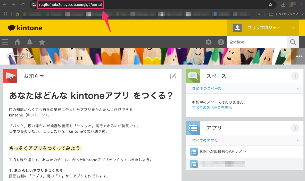
Task: Open notifications bell
Action: tap(30, 42)
